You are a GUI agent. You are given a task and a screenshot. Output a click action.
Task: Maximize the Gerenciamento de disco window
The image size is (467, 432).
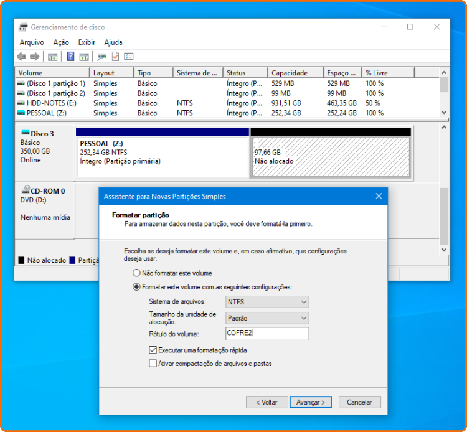pyautogui.click(x=410, y=27)
